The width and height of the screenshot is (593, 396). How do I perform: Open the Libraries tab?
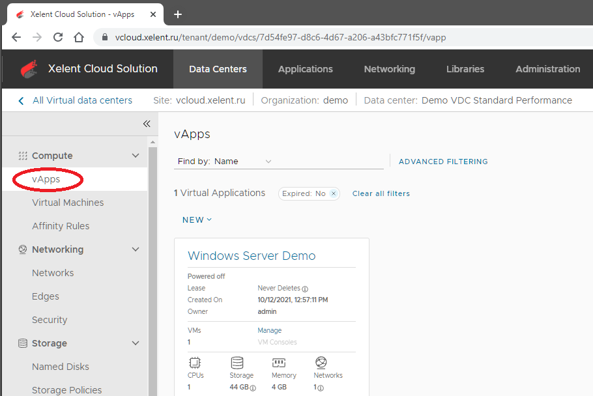coord(465,69)
